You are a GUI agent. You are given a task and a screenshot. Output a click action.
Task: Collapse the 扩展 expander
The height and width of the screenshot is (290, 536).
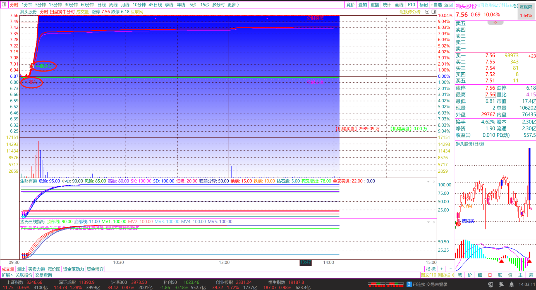coord(7,275)
